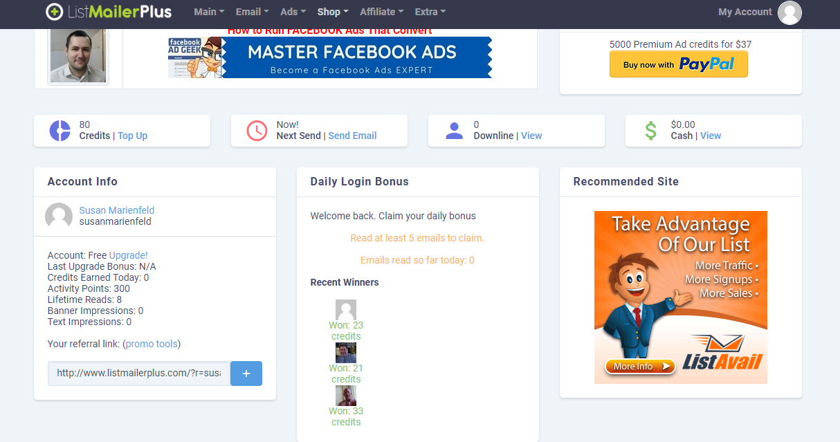Click the blue plus button beside referral link

point(246,373)
